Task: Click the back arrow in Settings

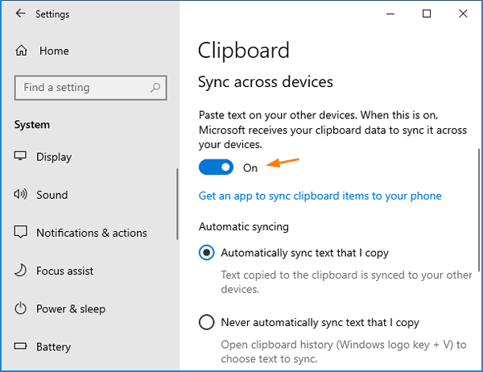Action: 20,14
